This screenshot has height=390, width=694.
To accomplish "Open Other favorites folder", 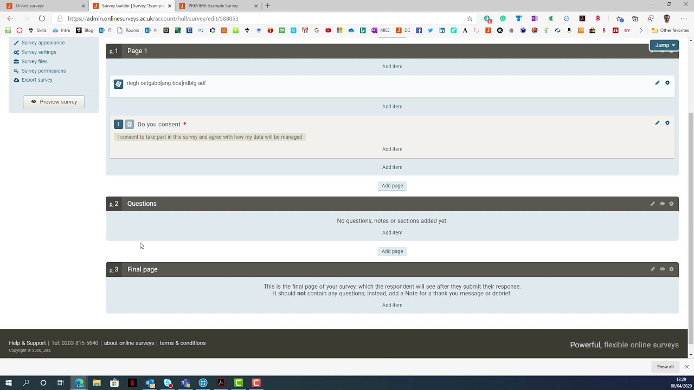I will (671, 30).
